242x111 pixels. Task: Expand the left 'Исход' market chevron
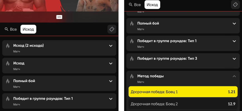tap(110, 64)
